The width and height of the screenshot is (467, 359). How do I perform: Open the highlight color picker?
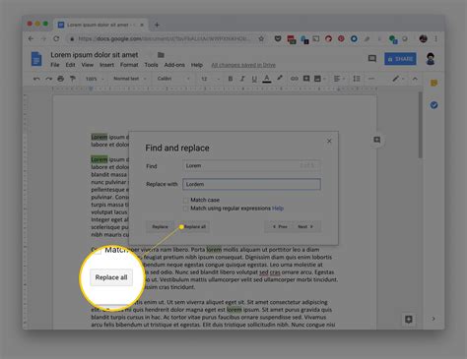(280, 79)
